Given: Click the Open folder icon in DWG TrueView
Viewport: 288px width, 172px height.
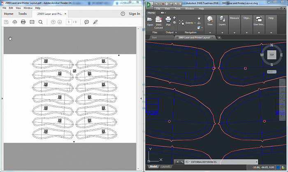Looking at the screenshot, I should pyautogui.click(x=150, y=20).
